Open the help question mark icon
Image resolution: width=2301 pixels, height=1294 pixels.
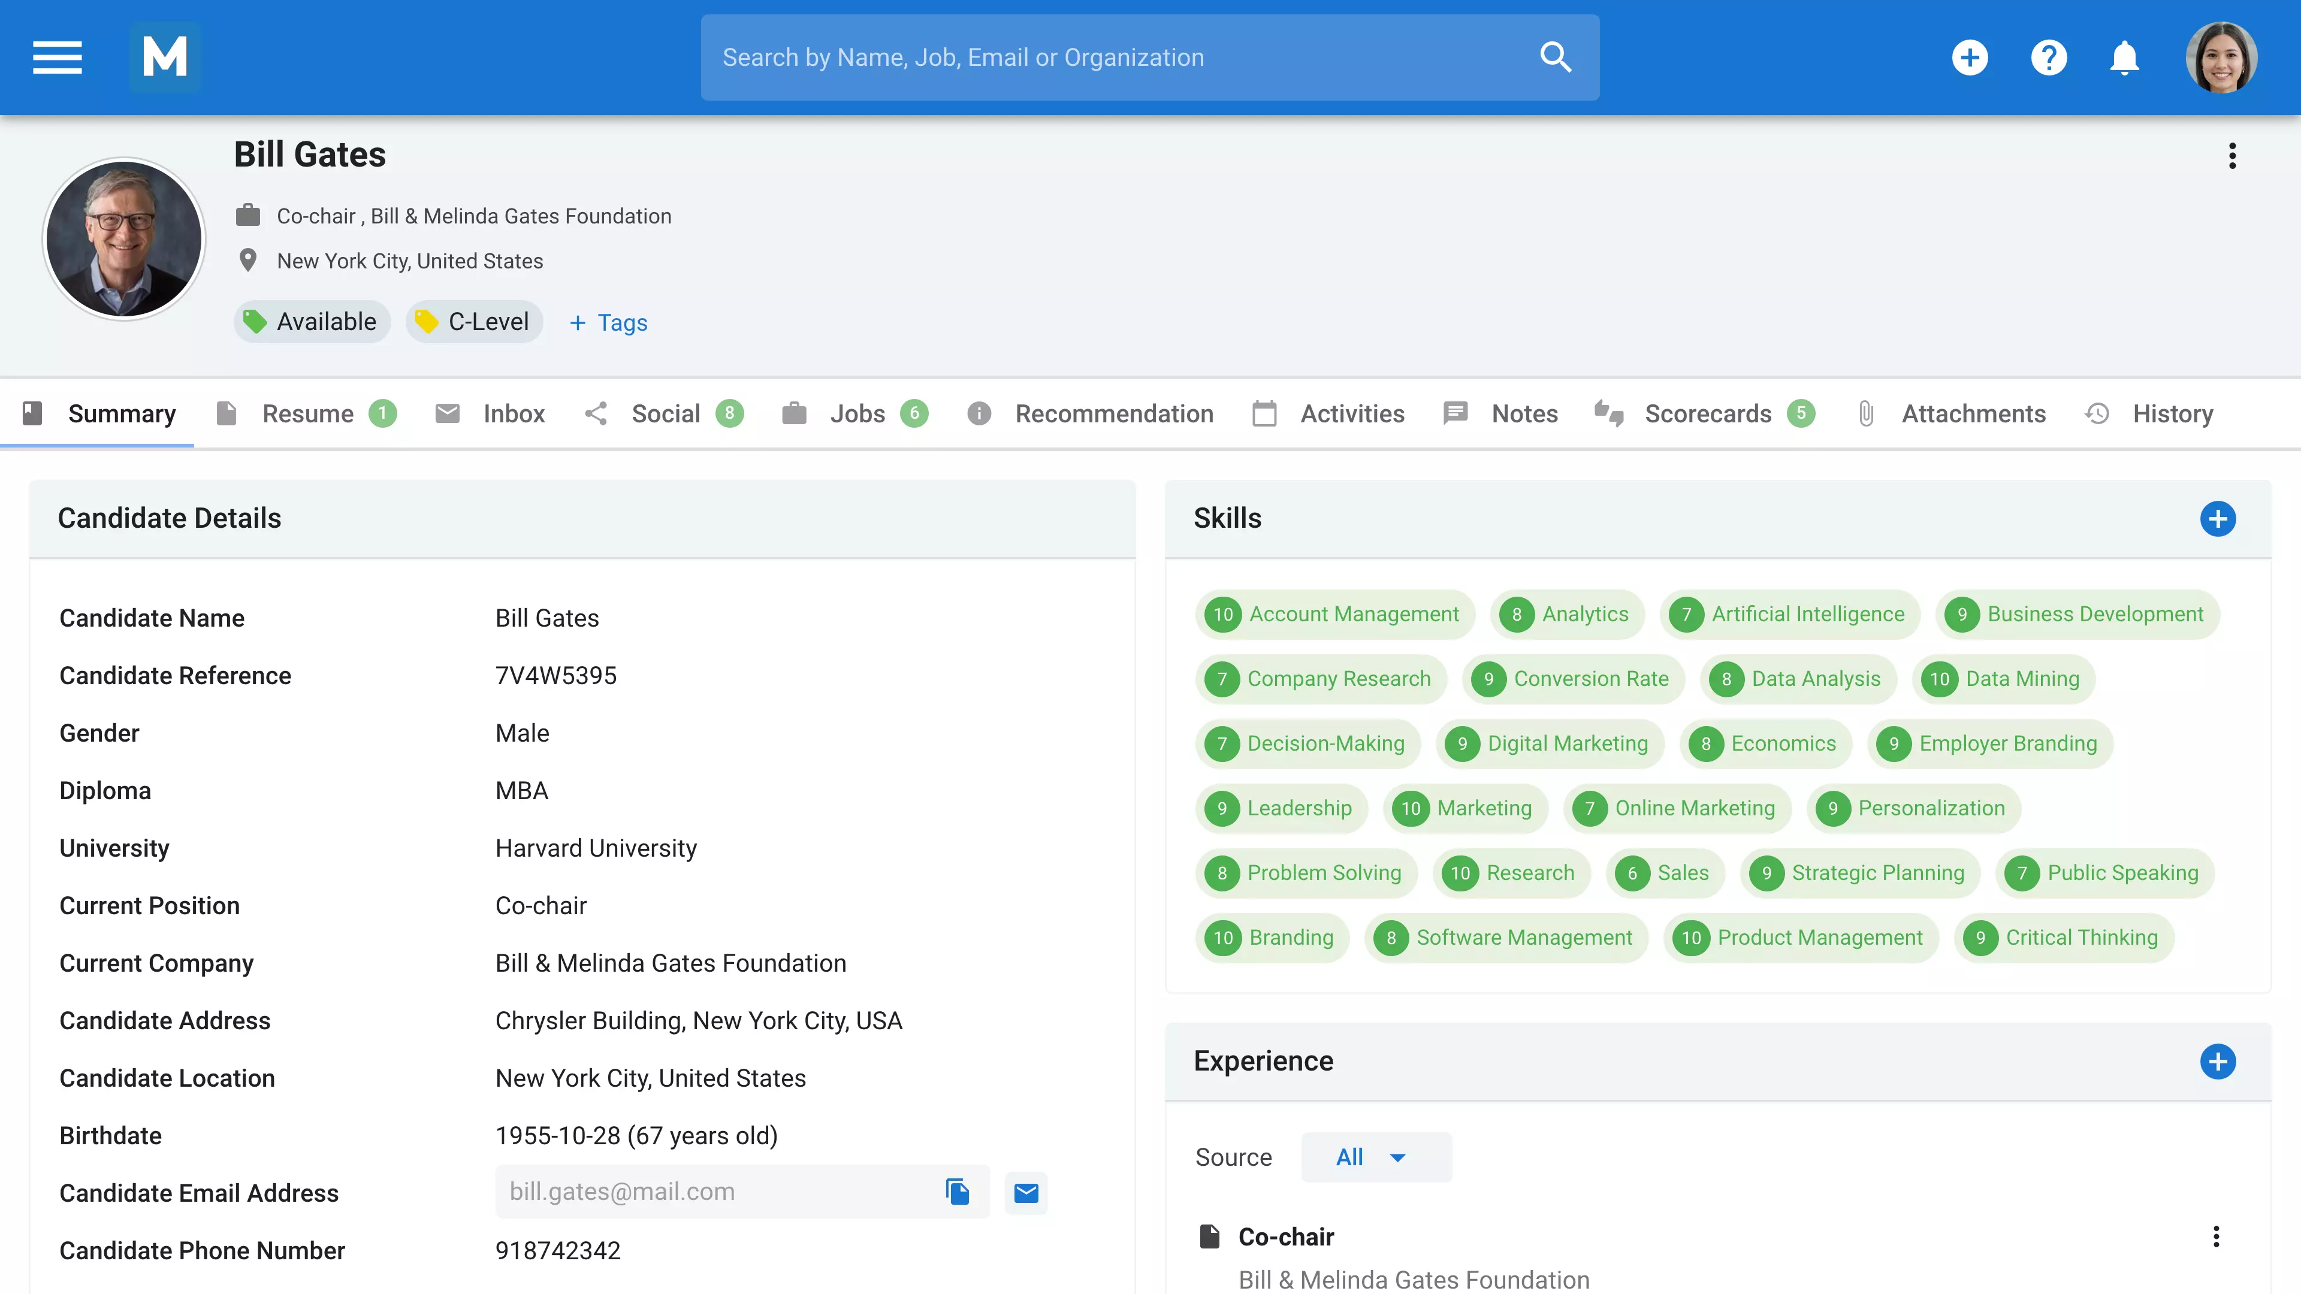pyautogui.click(x=2048, y=58)
